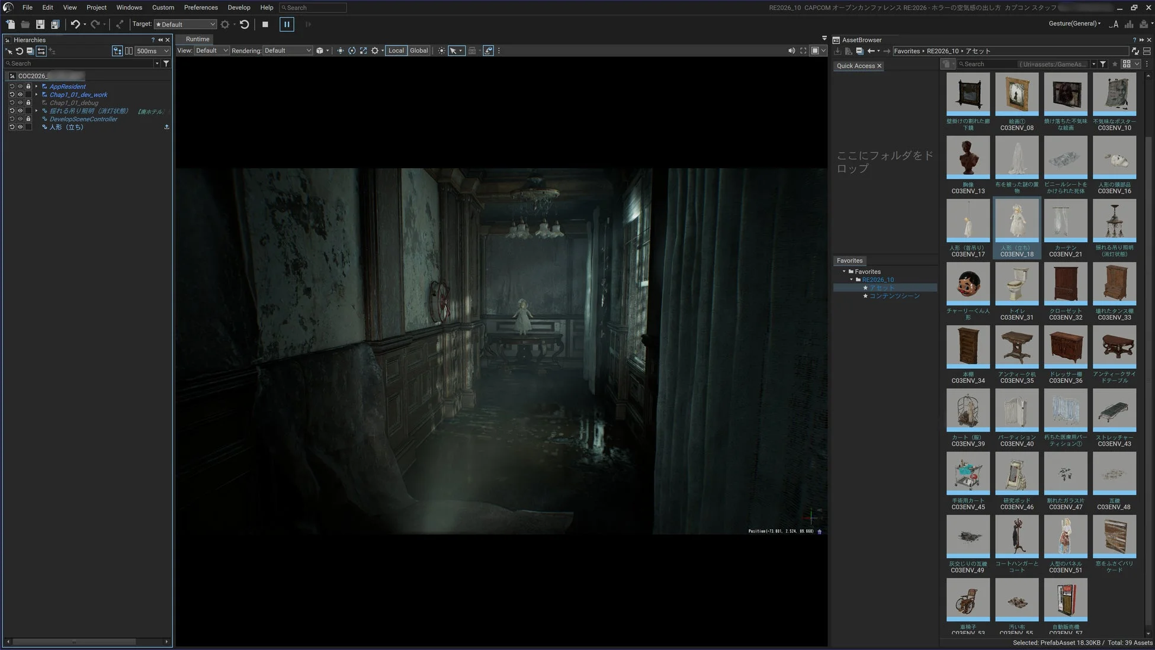Collapse the RE2026_10 favorites folder
The image size is (1155, 650).
click(x=852, y=280)
